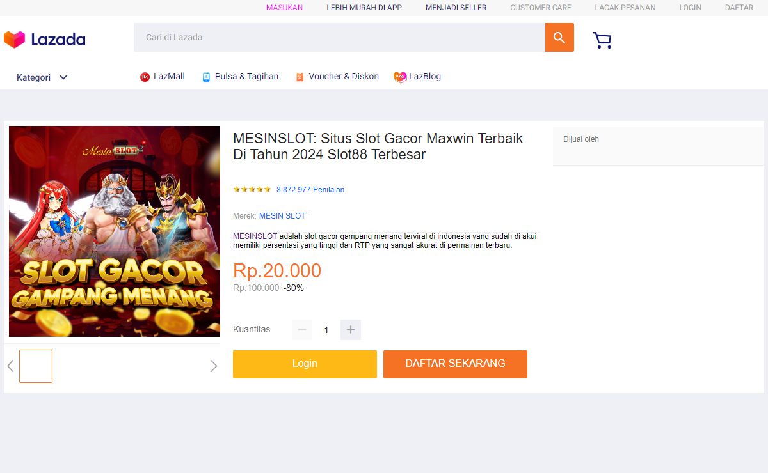Click the crossed-out Rp.100.000 price
This screenshot has width=768, height=473.
(x=256, y=288)
